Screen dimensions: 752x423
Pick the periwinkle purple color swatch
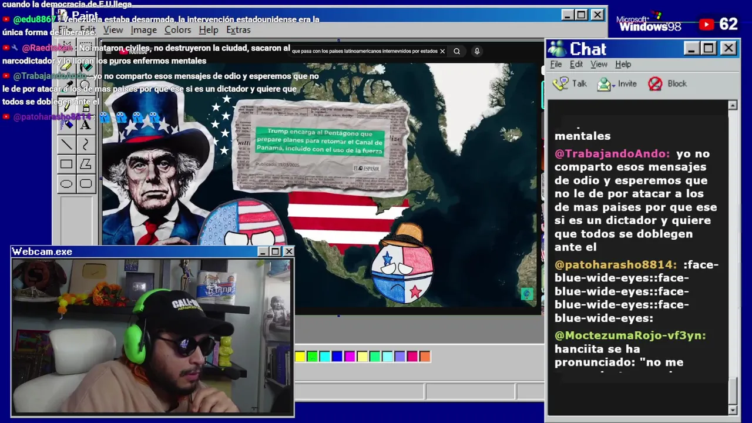pyautogui.click(x=400, y=357)
